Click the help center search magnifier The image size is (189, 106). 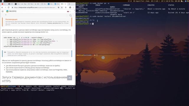(x=71, y=15)
